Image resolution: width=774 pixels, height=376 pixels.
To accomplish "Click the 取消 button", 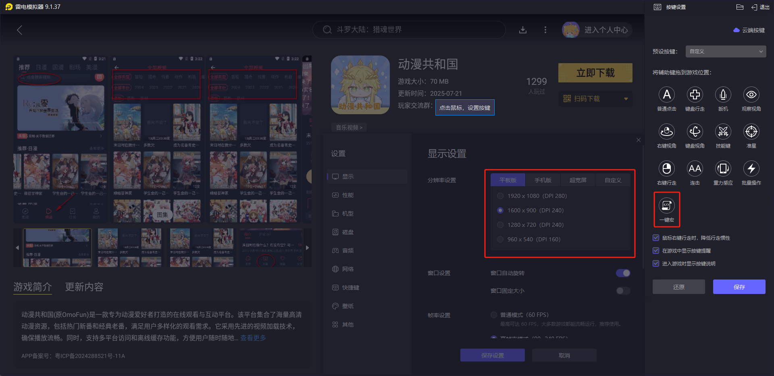I will [564, 355].
